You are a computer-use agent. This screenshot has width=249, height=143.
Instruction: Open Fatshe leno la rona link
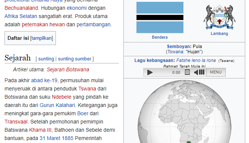pyautogui.click(x=196, y=60)
